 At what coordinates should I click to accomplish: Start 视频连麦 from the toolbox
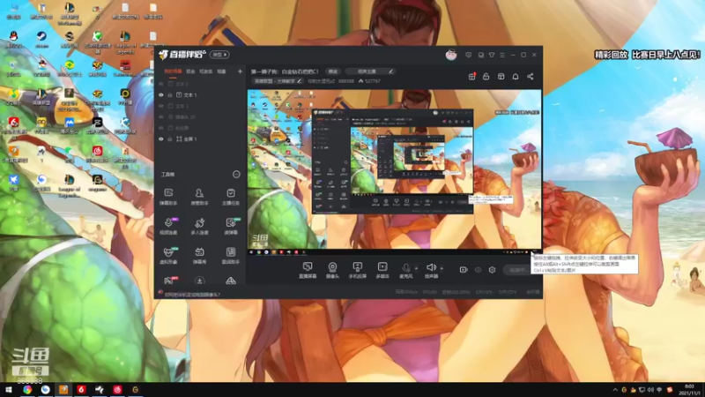[168, 226]
